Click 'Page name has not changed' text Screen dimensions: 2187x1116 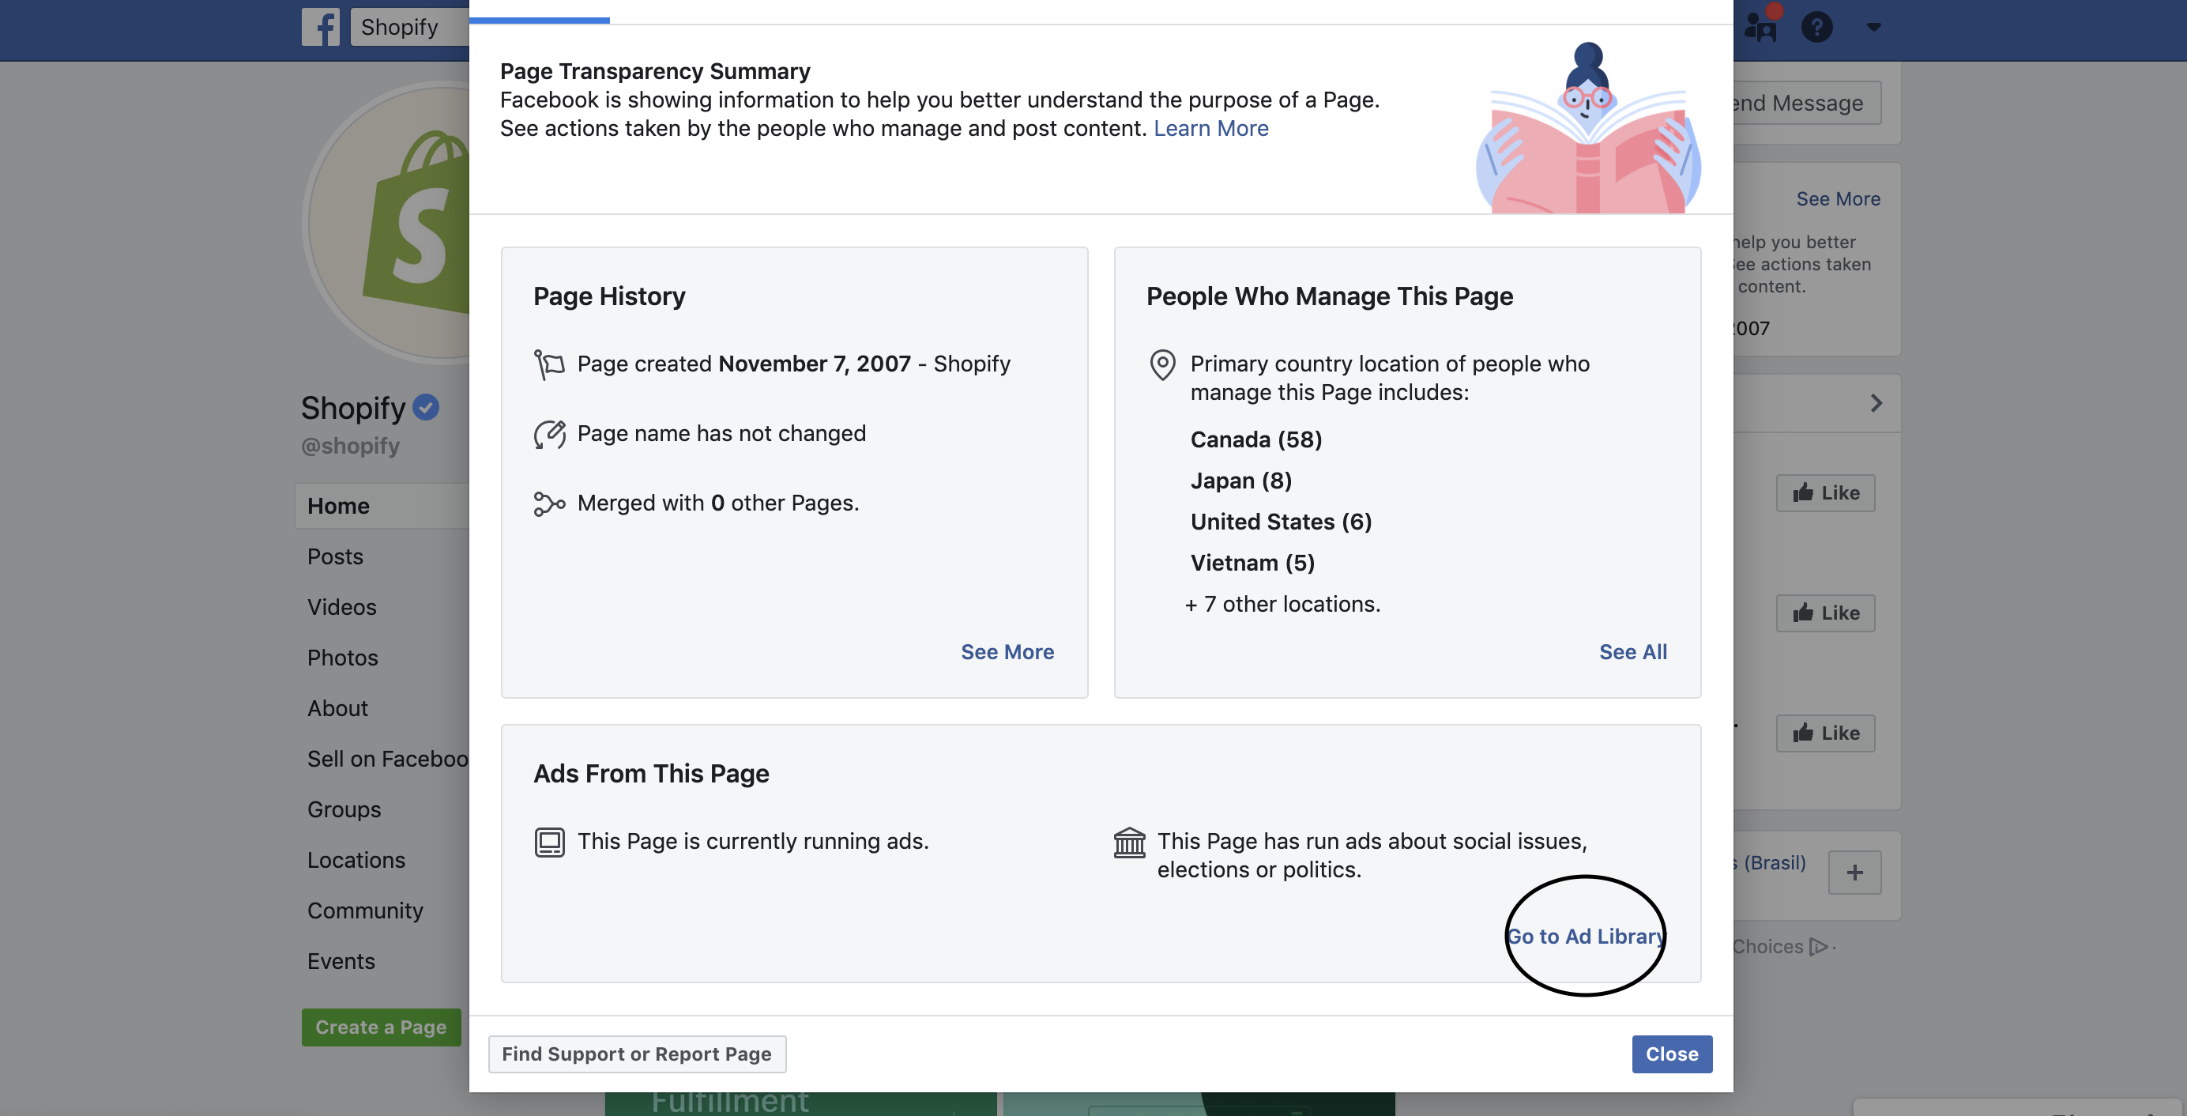[721, 433]
